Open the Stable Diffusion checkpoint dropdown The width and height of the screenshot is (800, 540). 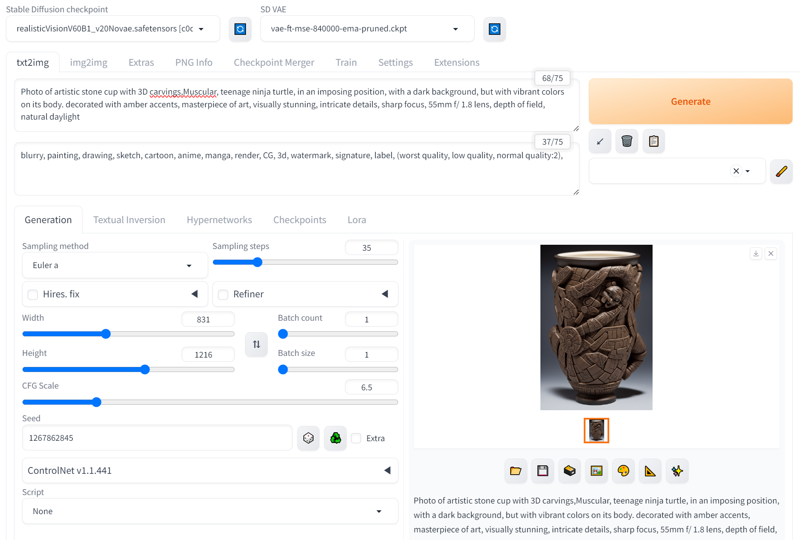pos(113,29)
